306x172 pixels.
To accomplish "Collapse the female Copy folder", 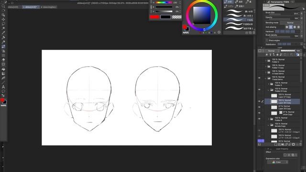I will 269,125.
